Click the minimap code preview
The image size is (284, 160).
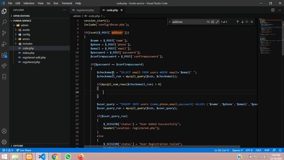270,36
